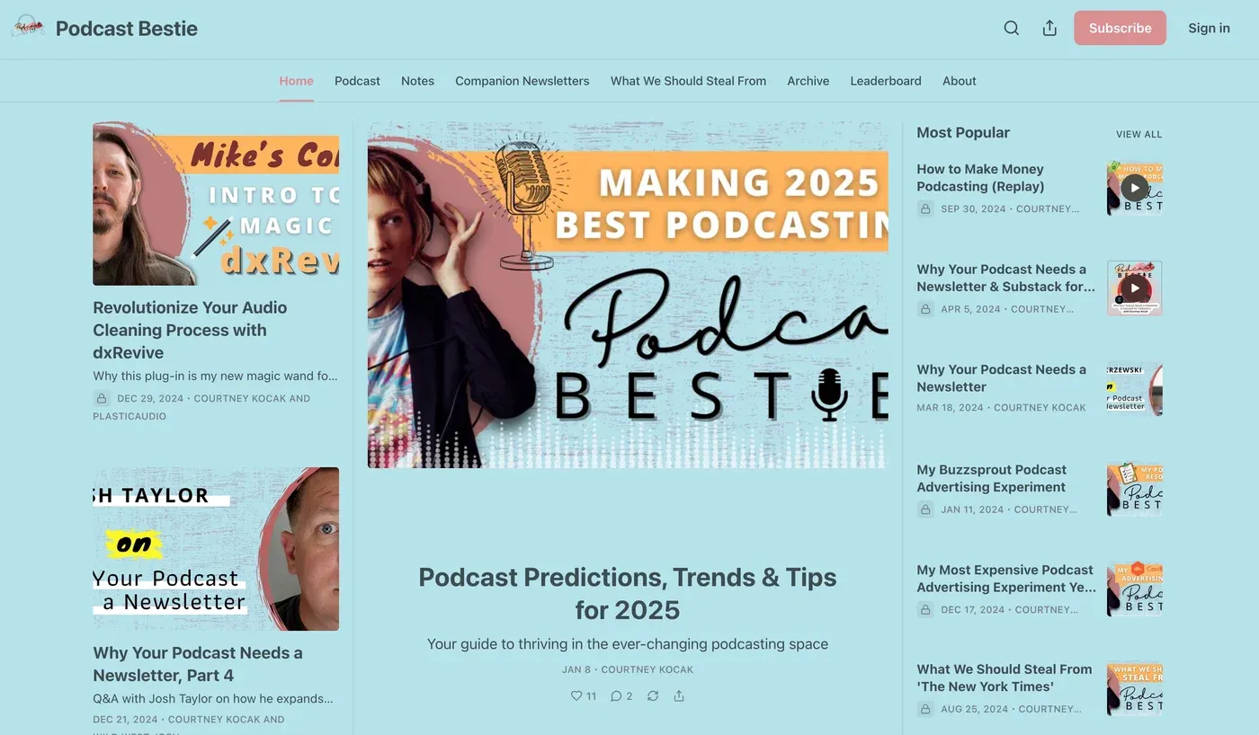Click Mike's dxRevive post thumbnail image
The image size is (1259, 735).
click(216, 204)
